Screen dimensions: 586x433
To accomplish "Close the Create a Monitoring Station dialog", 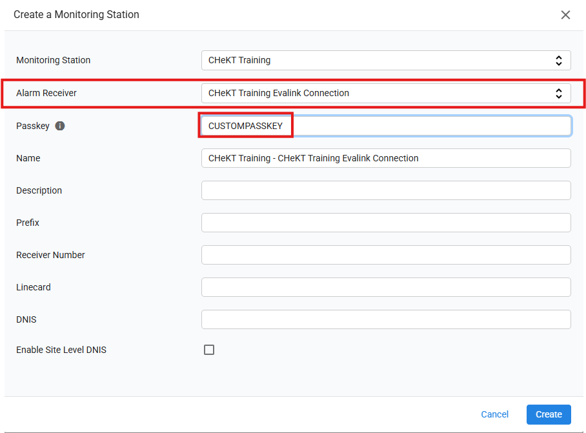I will (x=565, y=15).
